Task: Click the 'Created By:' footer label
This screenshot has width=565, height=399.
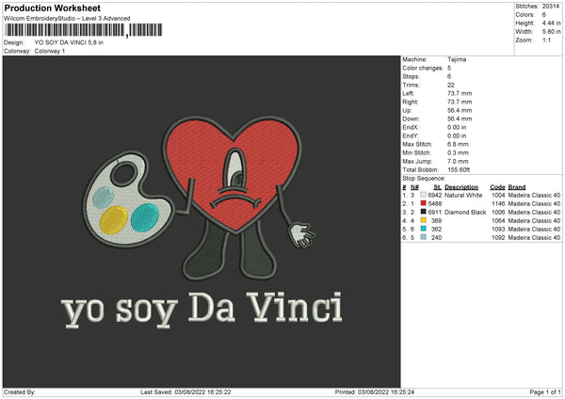Action: 20,391
